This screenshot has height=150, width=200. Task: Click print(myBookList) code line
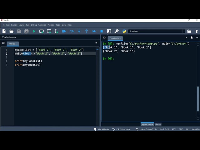point(28,61)
